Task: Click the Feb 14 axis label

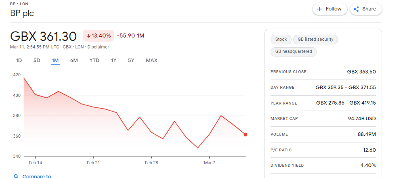Action: point(36,163)
